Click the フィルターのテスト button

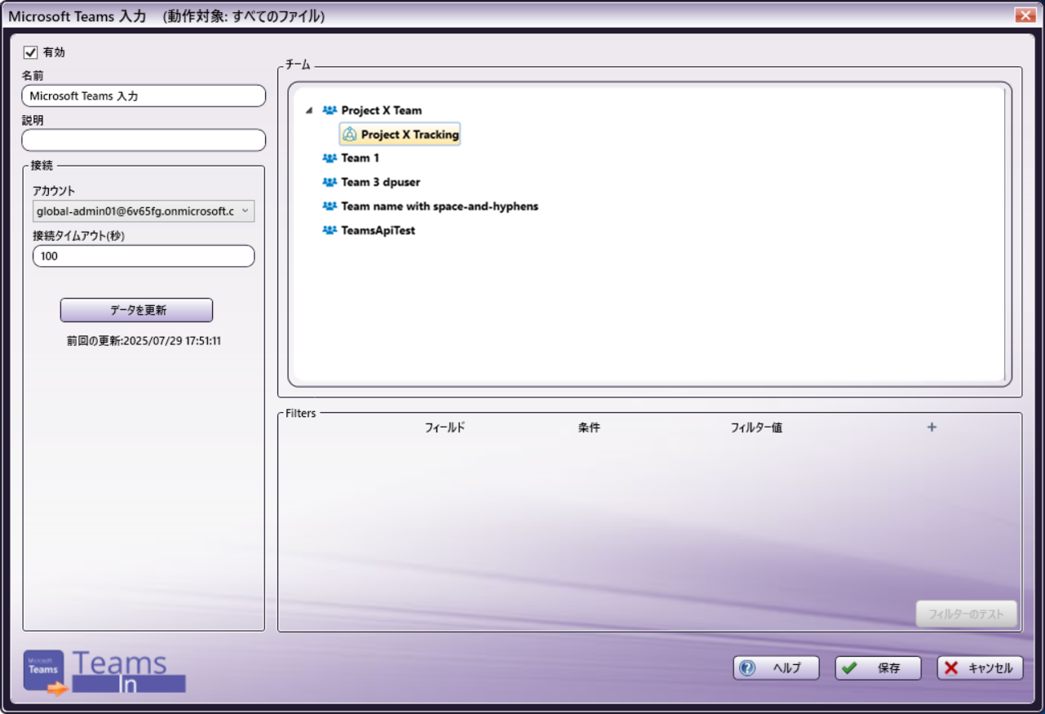967,614
